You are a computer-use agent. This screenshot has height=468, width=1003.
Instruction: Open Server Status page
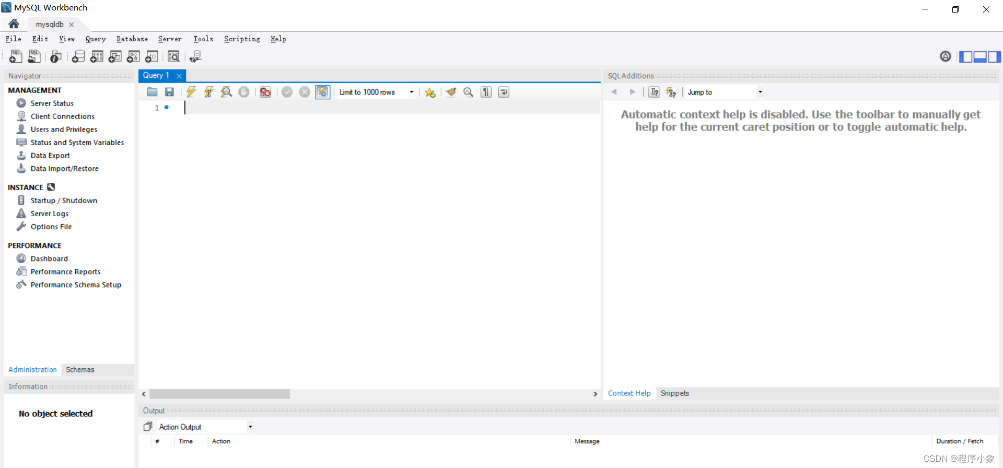coord(52,103)
